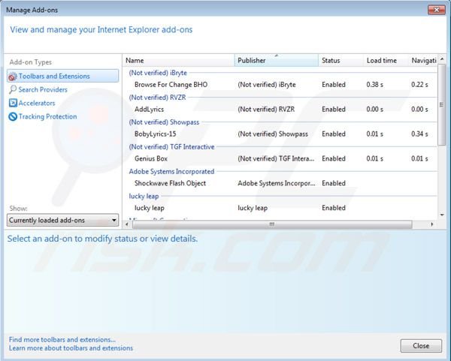Select the Genius Box add-on row
Image resolution: width=451 pixels, height=361 pixels.
point(280,159)
